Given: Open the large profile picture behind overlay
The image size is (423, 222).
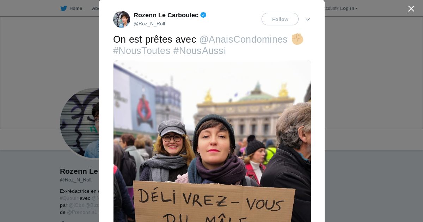Looking at the screenshot, I should (x=80, y=123).
